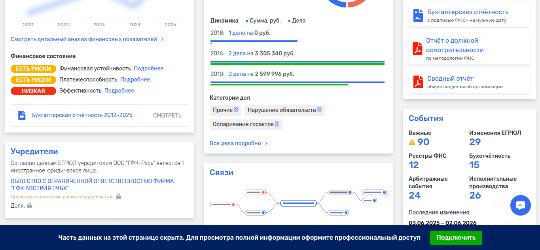Click the blue document icon for Бухгалтерская отчётность 2012–2025

[x=22, y=116]
